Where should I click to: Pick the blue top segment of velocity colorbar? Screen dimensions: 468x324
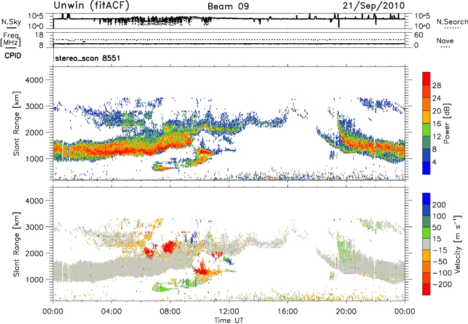click(x=426, y=199)
